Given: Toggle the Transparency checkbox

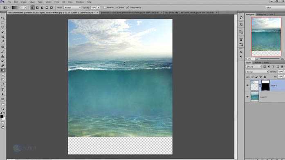Looking at the screenshot, I should [128, 8].
